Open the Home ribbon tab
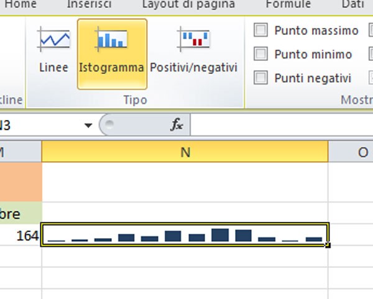373x299 pixels. click(x=20, y=5)
